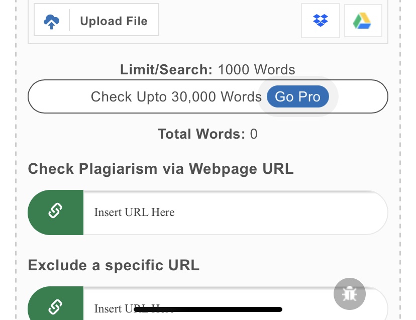Click the Check Upto 30,000 Words text

coord(176,96)
